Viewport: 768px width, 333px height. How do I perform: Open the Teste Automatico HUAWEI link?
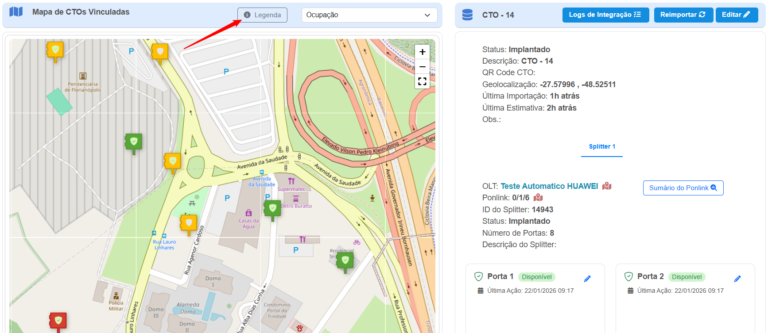(549, 186)
